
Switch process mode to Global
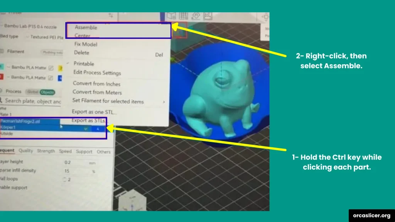[33, 92]
